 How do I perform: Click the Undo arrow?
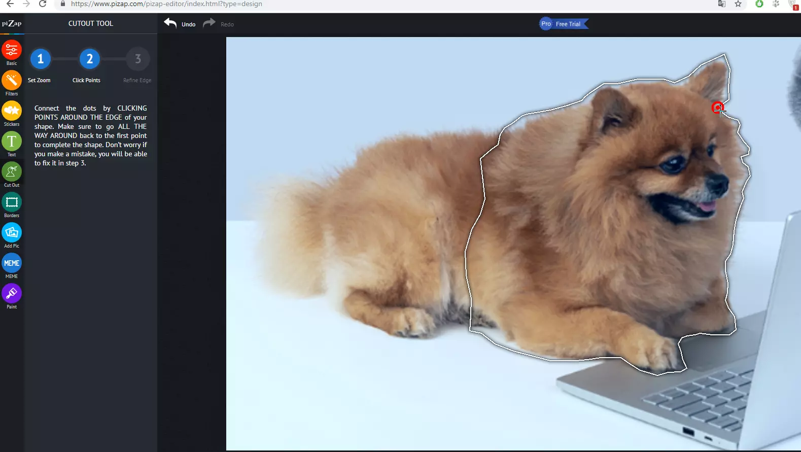pos(170,23)
